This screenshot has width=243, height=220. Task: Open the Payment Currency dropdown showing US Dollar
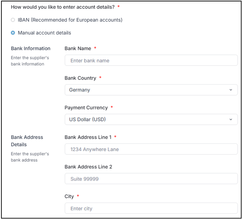(x=145, y=119)
